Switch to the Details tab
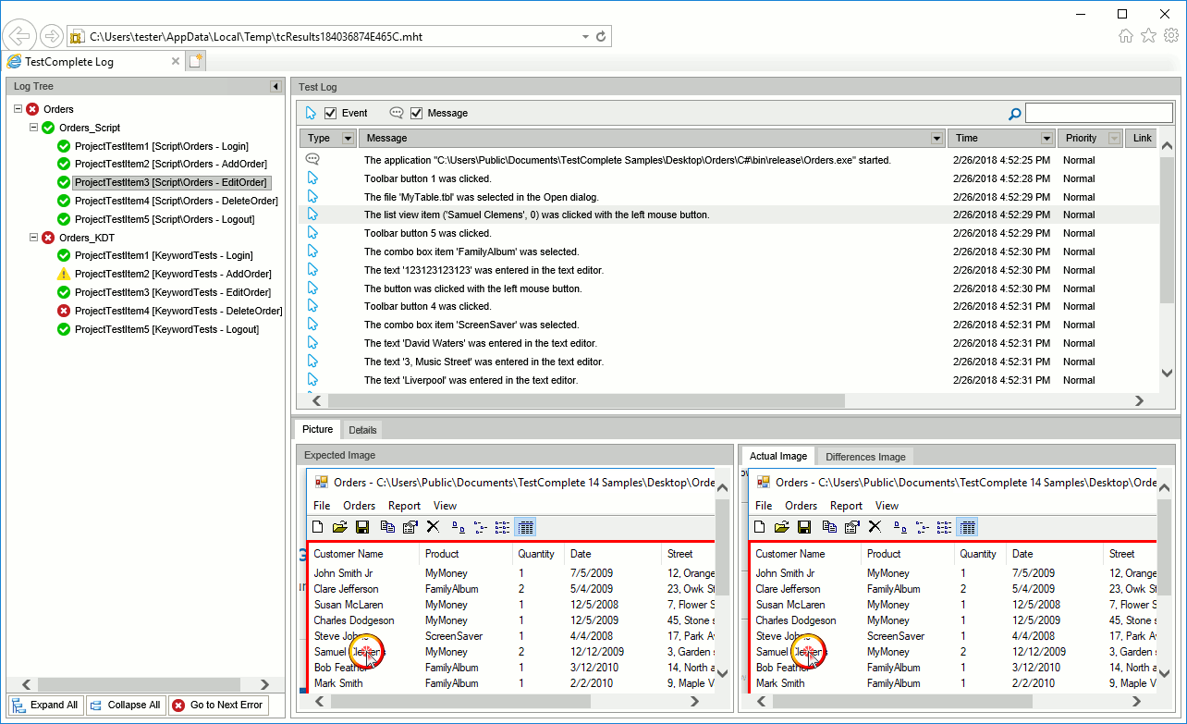The width and height of the screenshot is (1187, 724). (361, 429)
